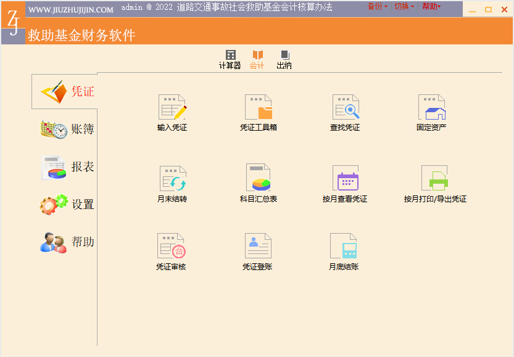The width and height of the screenshot is (514, 357).
Task: Switch to the 账簿 sidebar tab
Action: coord(67,129)
